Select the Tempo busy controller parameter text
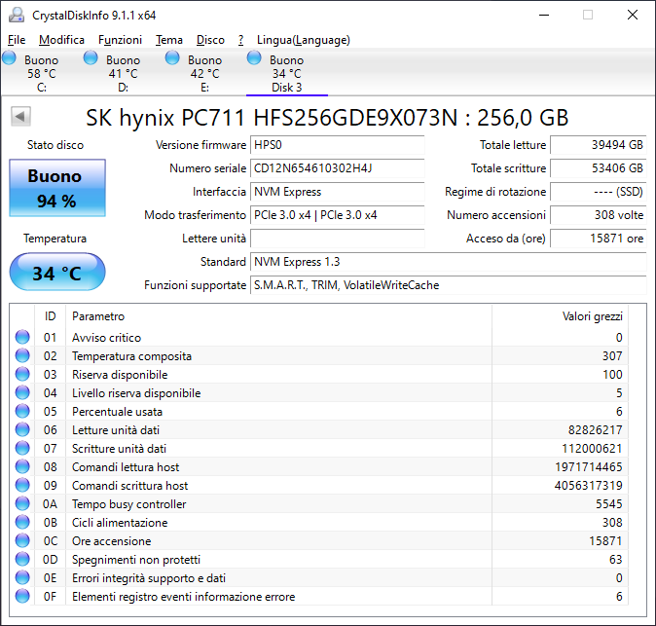656x626 pixels. point(128,504)
